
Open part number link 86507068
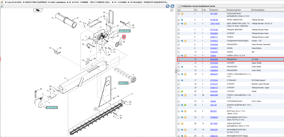214,95
